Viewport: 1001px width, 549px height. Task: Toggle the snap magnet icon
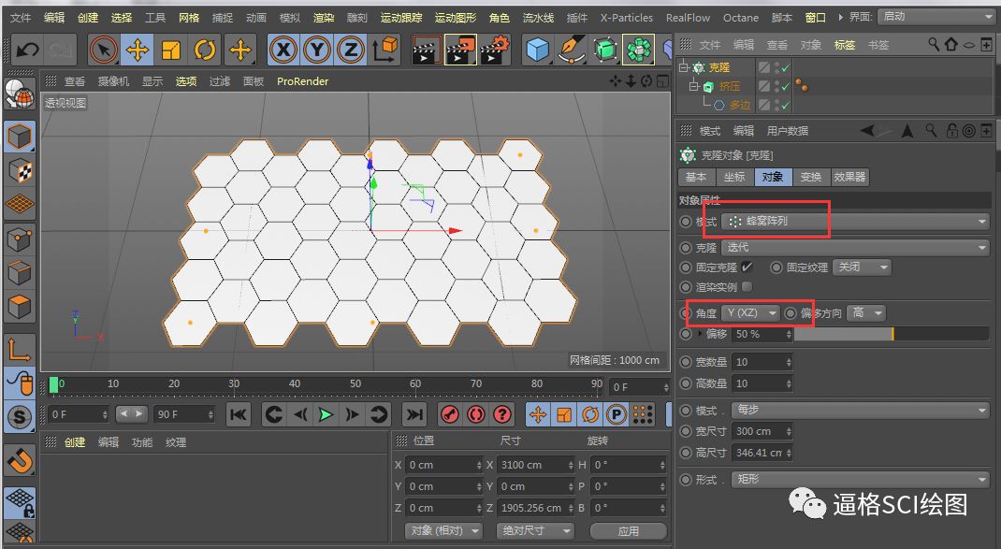point(19,460)
